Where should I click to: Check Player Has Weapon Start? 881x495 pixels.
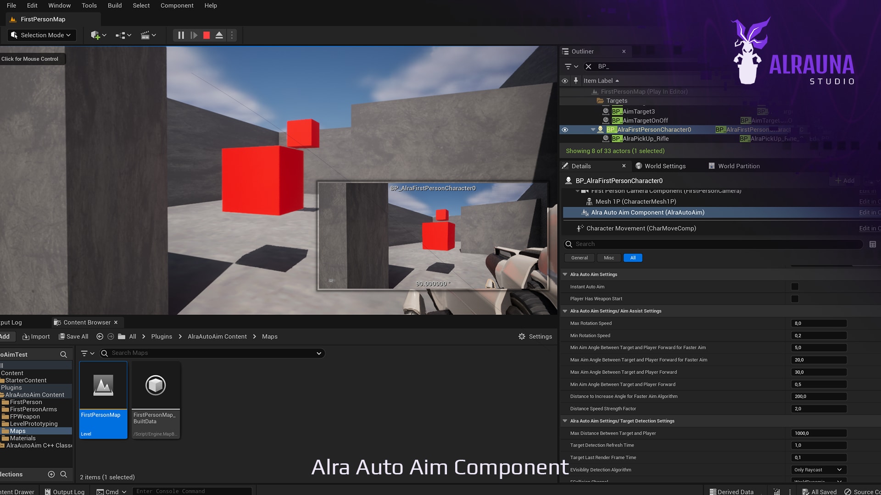795,299
